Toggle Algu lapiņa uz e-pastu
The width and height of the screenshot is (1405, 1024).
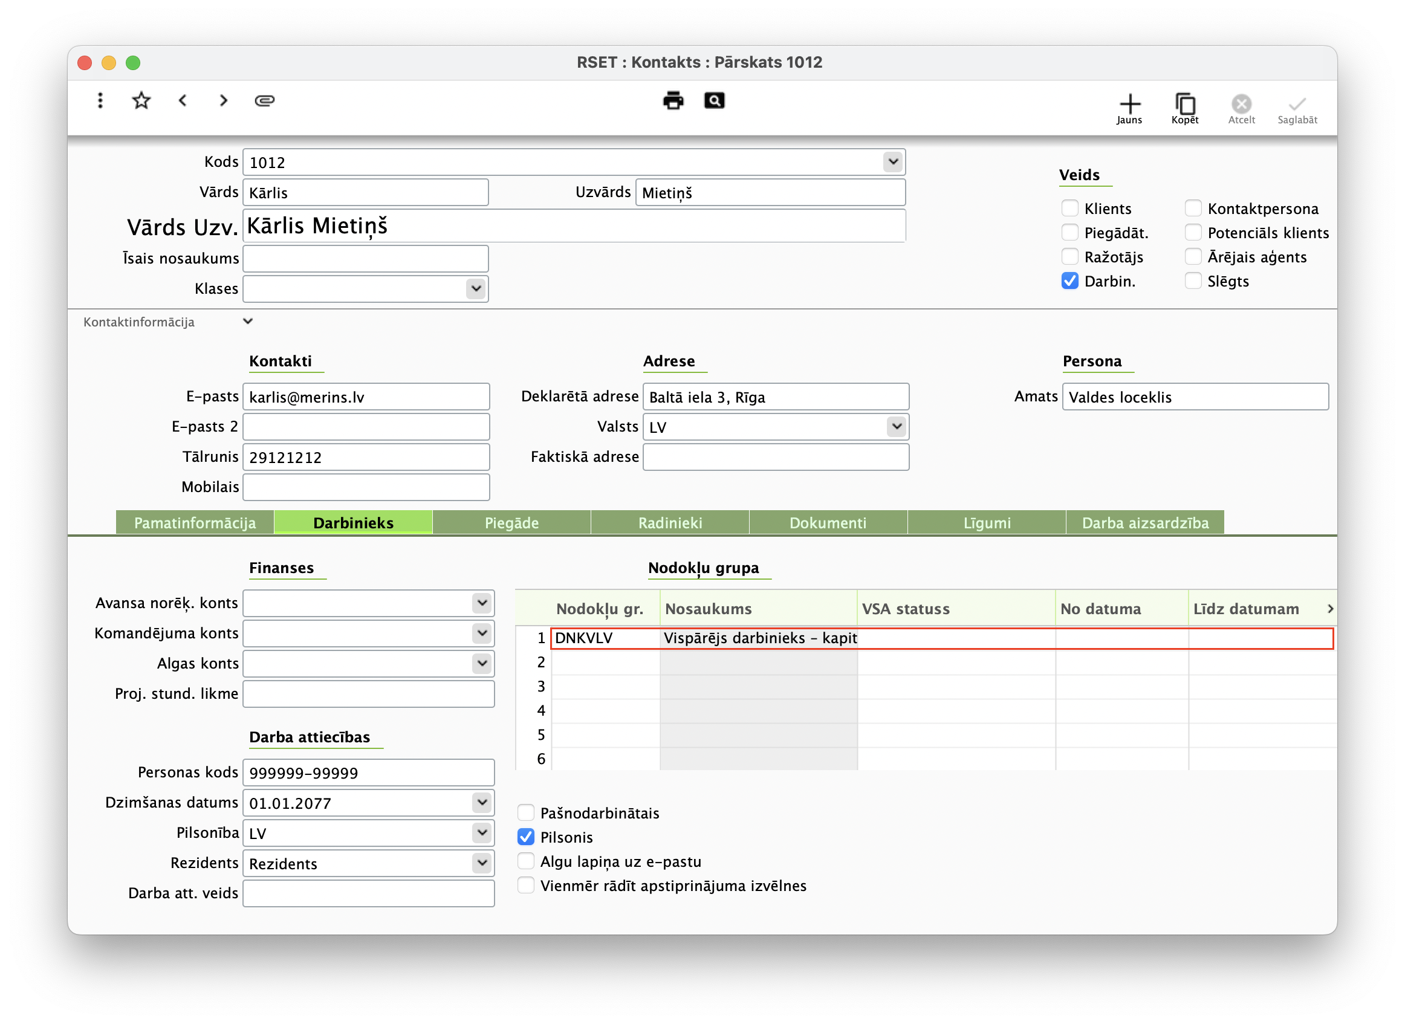(525, 861)
